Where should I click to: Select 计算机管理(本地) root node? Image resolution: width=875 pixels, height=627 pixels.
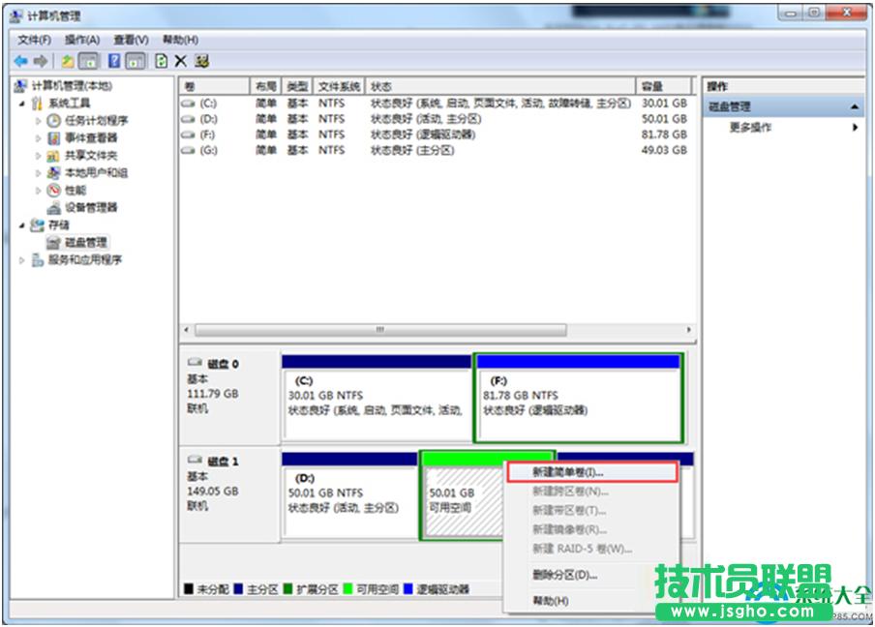[72, 85]
